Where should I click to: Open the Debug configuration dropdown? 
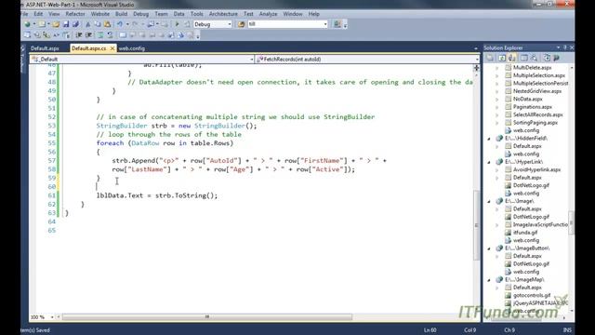pos(230,24)
